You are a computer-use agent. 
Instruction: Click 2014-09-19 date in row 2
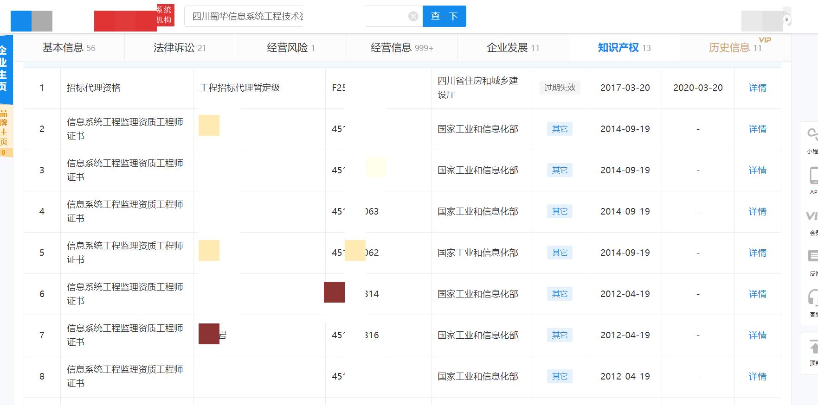625,129
